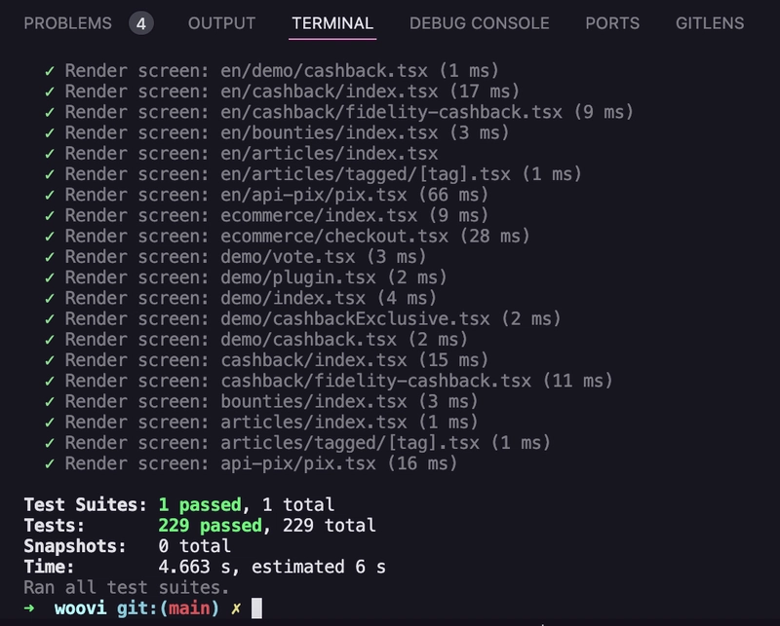The height and width of the screenshot is (626, 780).
Task: Click the terminal cursor at the prompt
Action: pyautogui.click(x=256, y=608)
